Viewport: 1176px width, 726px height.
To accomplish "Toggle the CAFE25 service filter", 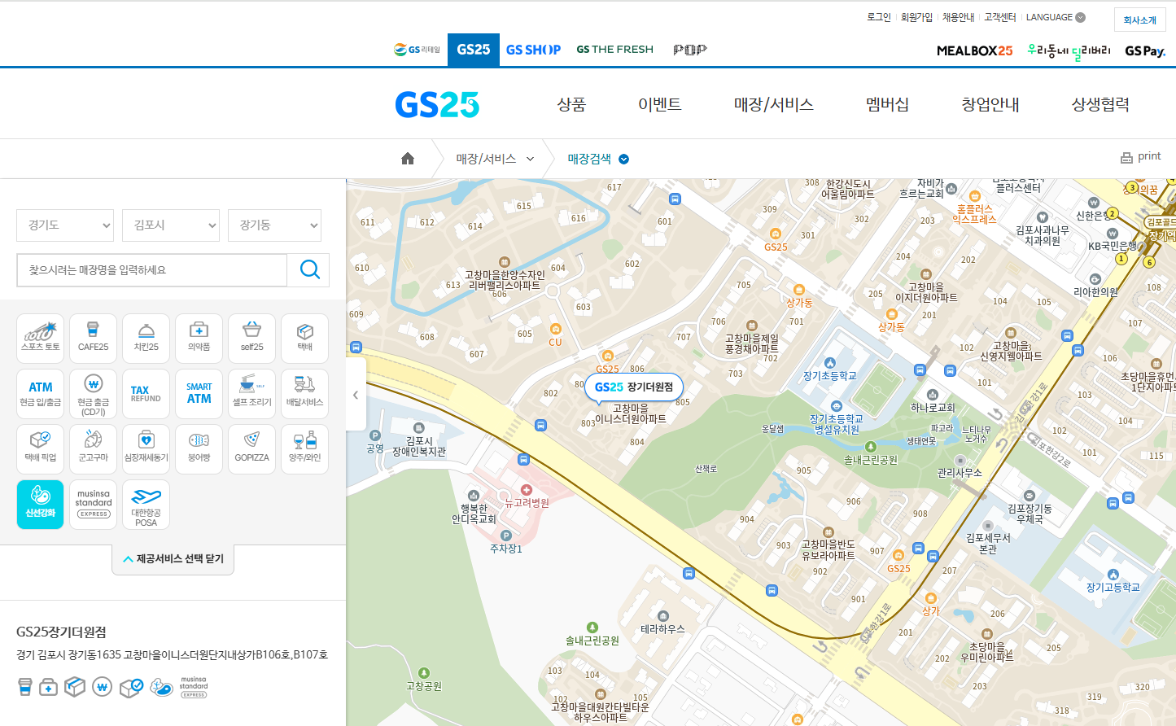I will pyautogui.click(x=93, y=339).
